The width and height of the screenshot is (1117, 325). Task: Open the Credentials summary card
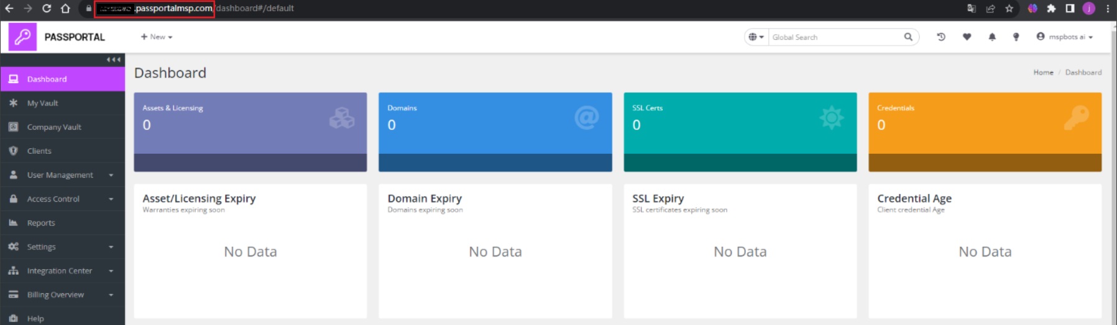click(985, 132)
